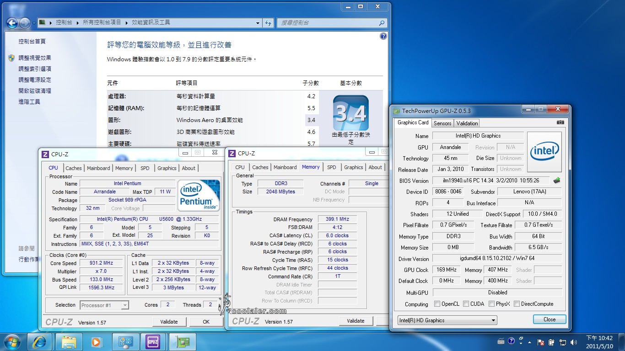Click 所有控制台項目 breadcrumb in address bar

click(x=102, y=22)
